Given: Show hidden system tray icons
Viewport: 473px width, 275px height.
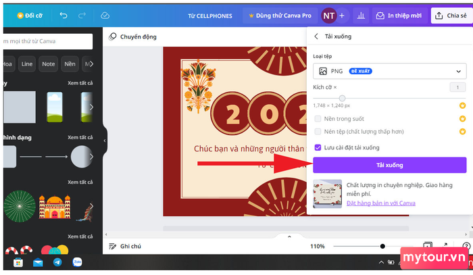Looking at the screenshot, I should point(381,262).
